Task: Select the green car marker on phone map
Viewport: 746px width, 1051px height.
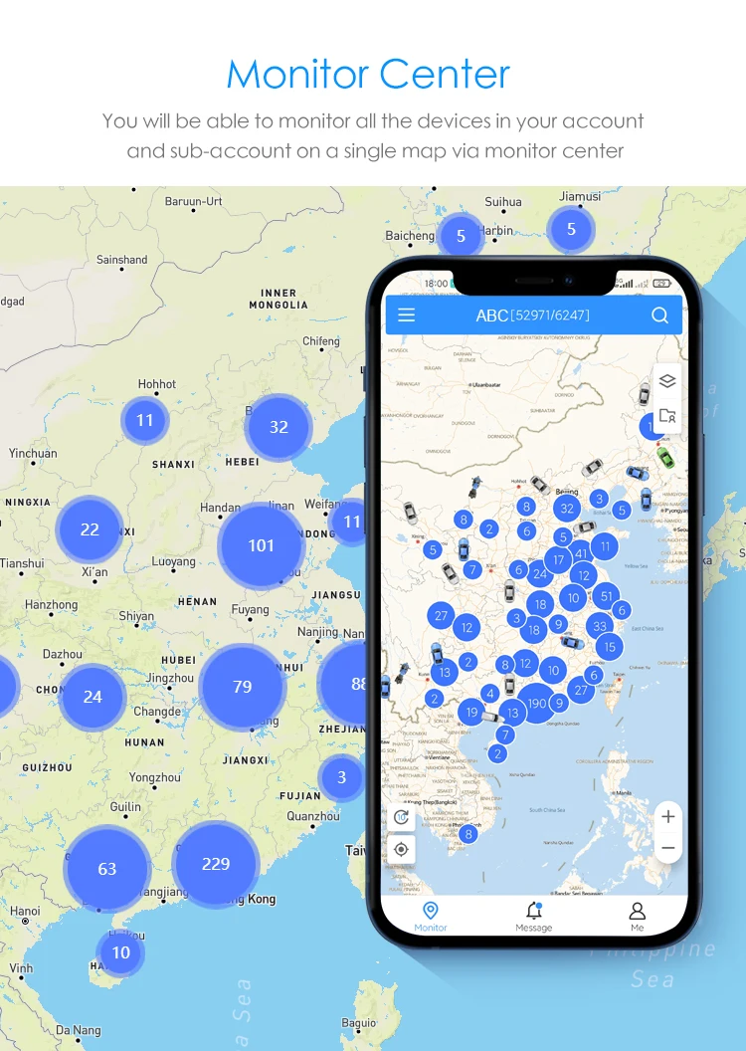Action: [x=665, y=457]
